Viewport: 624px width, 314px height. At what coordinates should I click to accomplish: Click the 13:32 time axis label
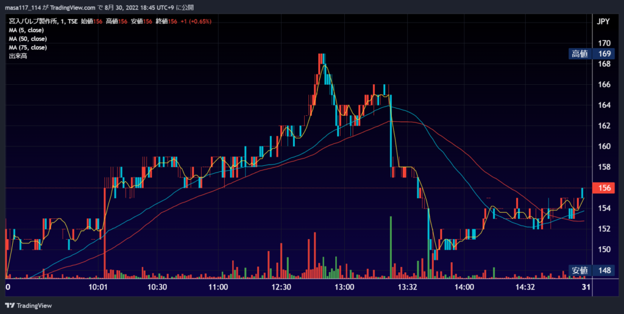[408, 287]
